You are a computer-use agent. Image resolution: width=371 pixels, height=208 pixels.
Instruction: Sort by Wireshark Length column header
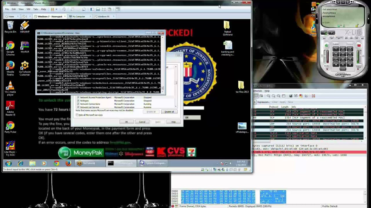(285, 107)
